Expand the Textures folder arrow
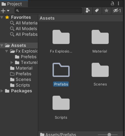The height and width of the screenshot is (136, 125). (12, 62)
